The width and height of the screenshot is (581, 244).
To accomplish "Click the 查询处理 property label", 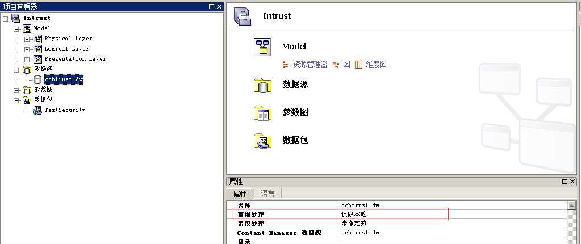I will [x=251, y=214].
